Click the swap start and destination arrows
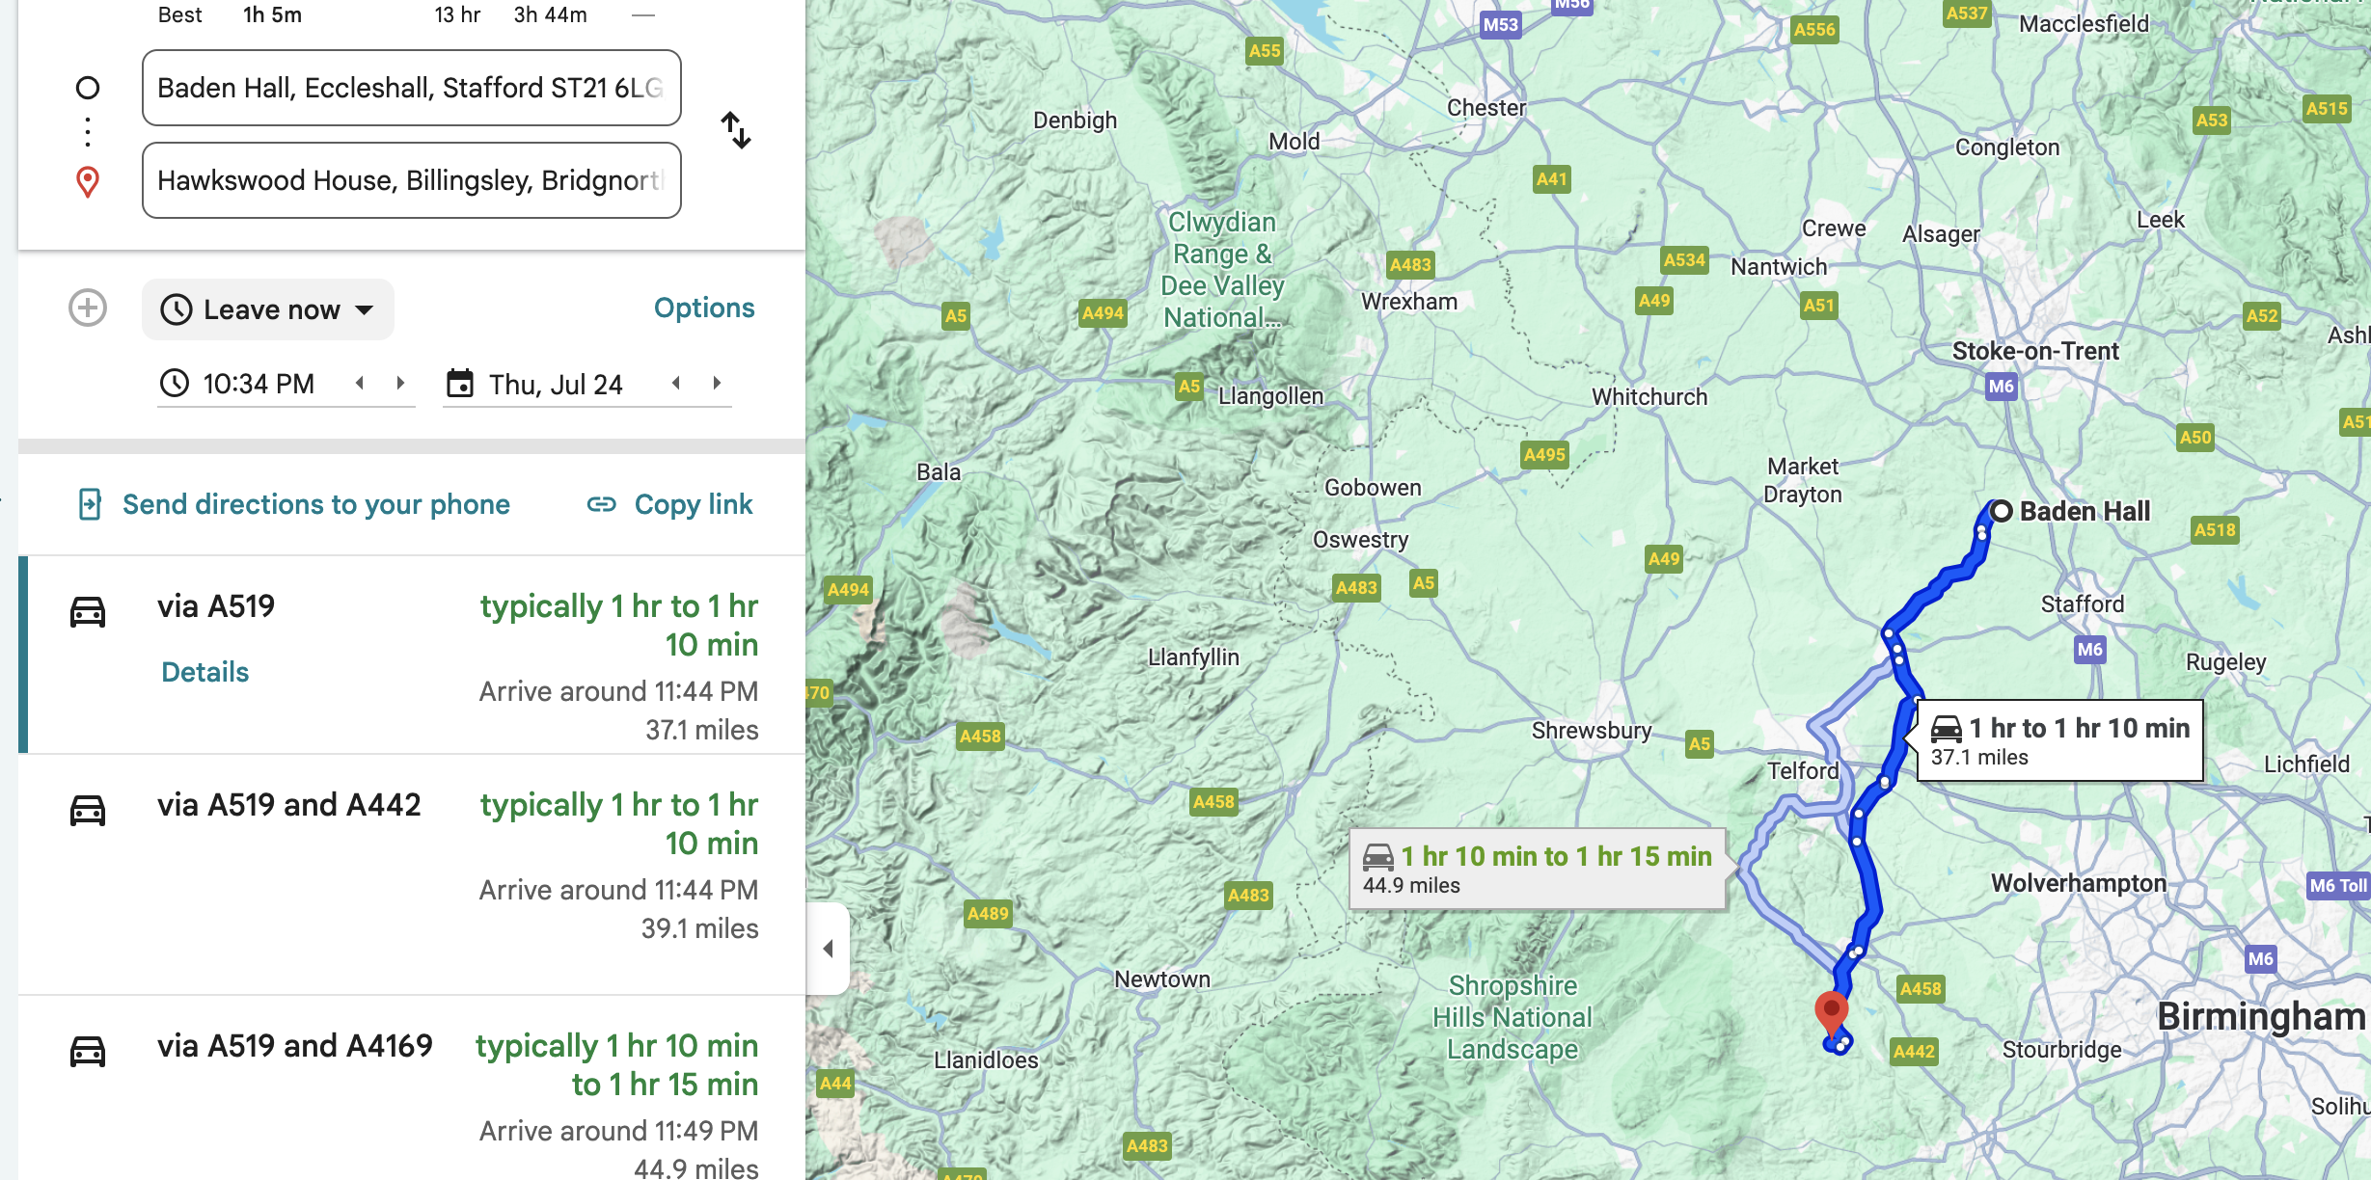Viewport: 2371px width, 1180px height. click(x=736, y=131)
